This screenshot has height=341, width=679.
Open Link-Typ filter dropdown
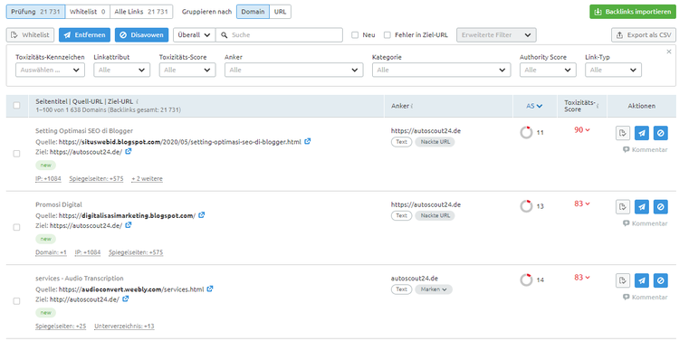coord(613,70)
